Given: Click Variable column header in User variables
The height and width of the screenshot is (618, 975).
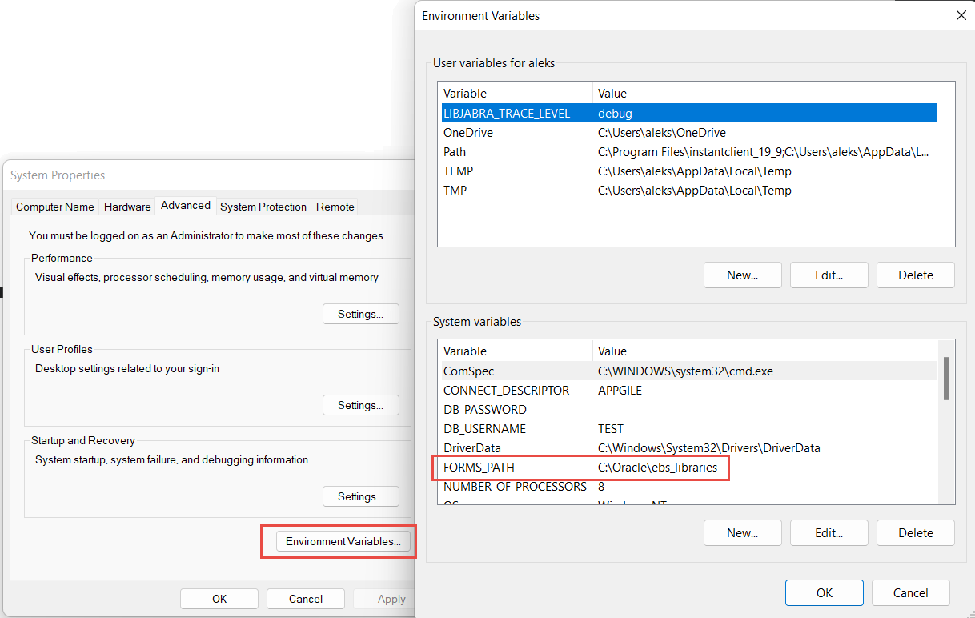Looking at the screenshot, I should 516,94.
